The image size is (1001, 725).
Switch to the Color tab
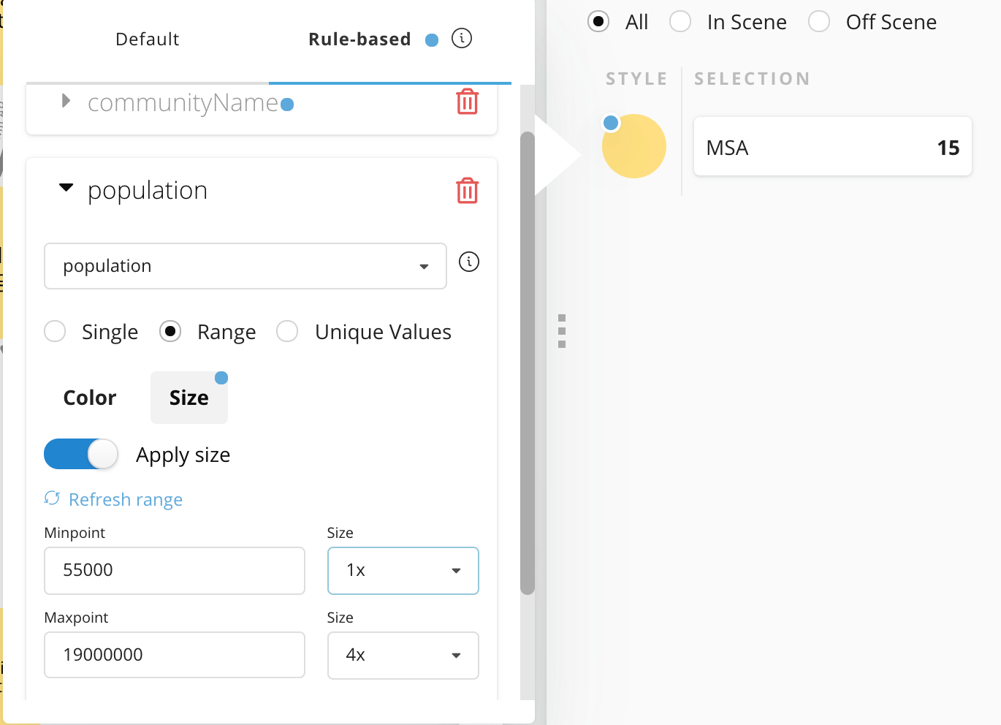click(x=90, y=398)
